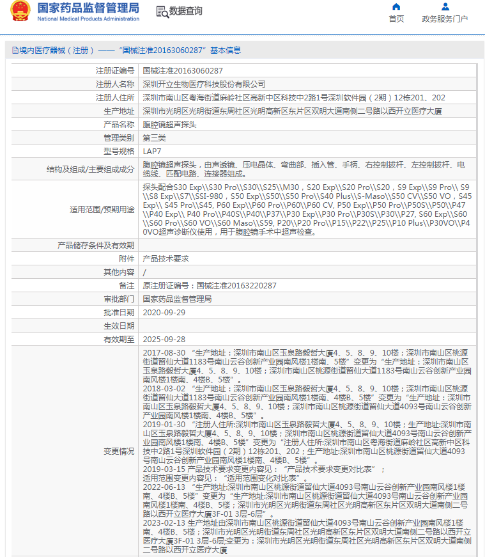Select 深圳开立生物医疗科技股份有限公司 cell
Image resolution: width=485 pixels, height=557 pixels.
click(x=204, y=84)
